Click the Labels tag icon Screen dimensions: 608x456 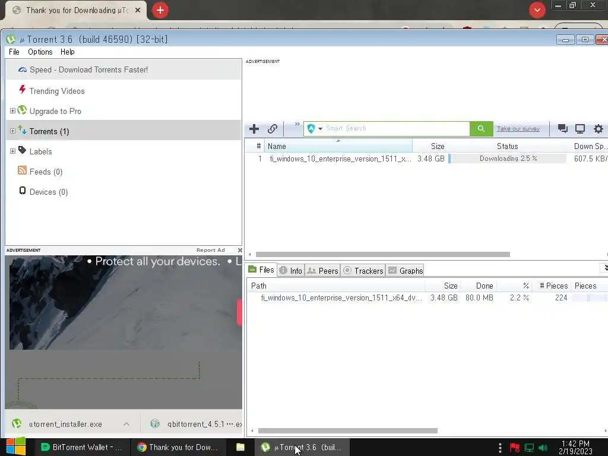[x=23, y=150]
